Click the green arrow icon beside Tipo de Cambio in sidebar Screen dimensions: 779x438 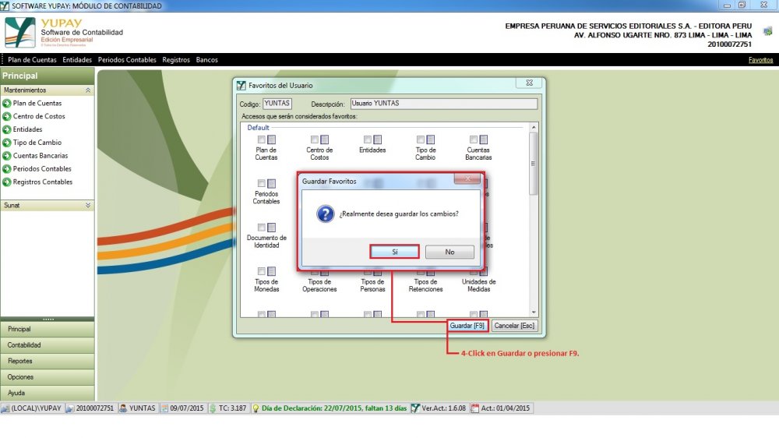(x=7, y=143)
